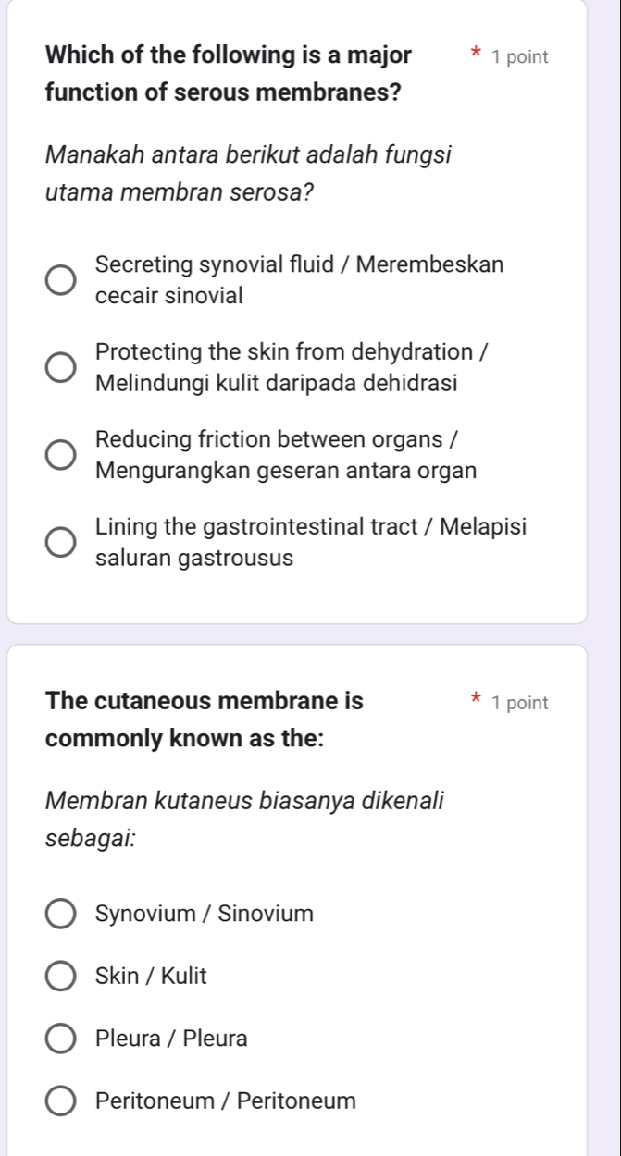Screen dimensions: 621x1156
Task: Click '1 point' label on first question
Action: pyautogui.click(x=520, y=56)
